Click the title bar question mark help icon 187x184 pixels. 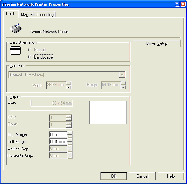pos(177,4)
